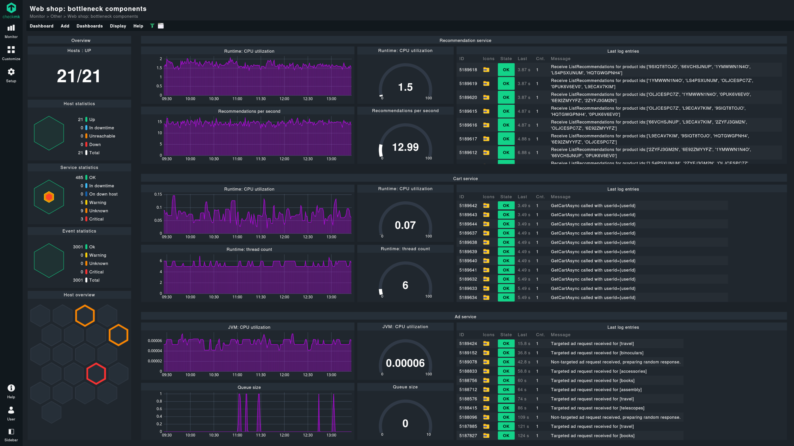This screenshot has width=794, height=446.
Task: Open the Add menu
Action: click(65, 26)
